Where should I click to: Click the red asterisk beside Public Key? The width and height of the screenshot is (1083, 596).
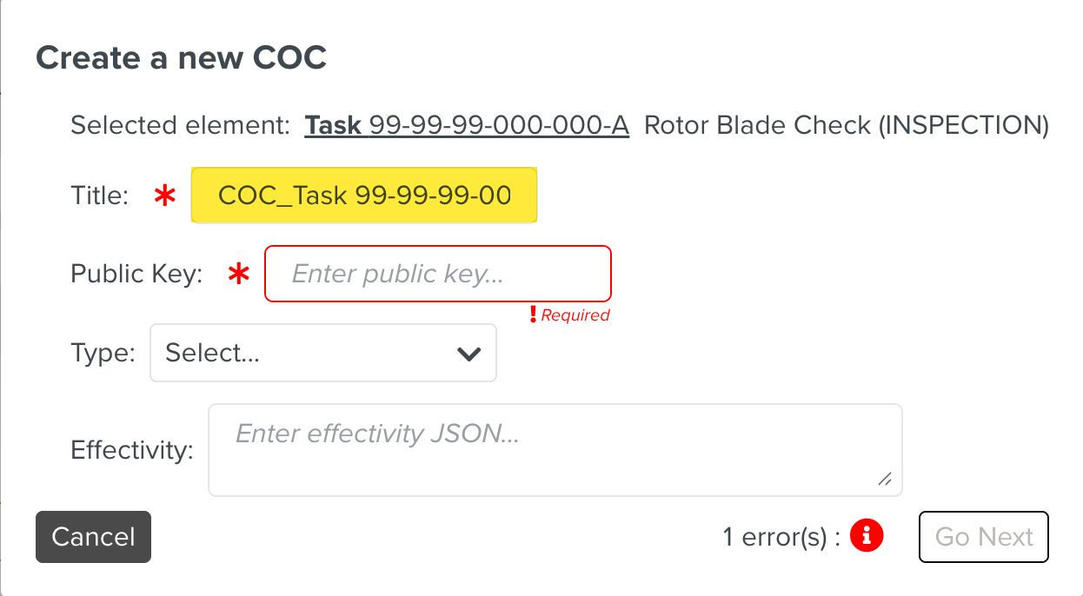pyautogui.click(x=238, y=275)
